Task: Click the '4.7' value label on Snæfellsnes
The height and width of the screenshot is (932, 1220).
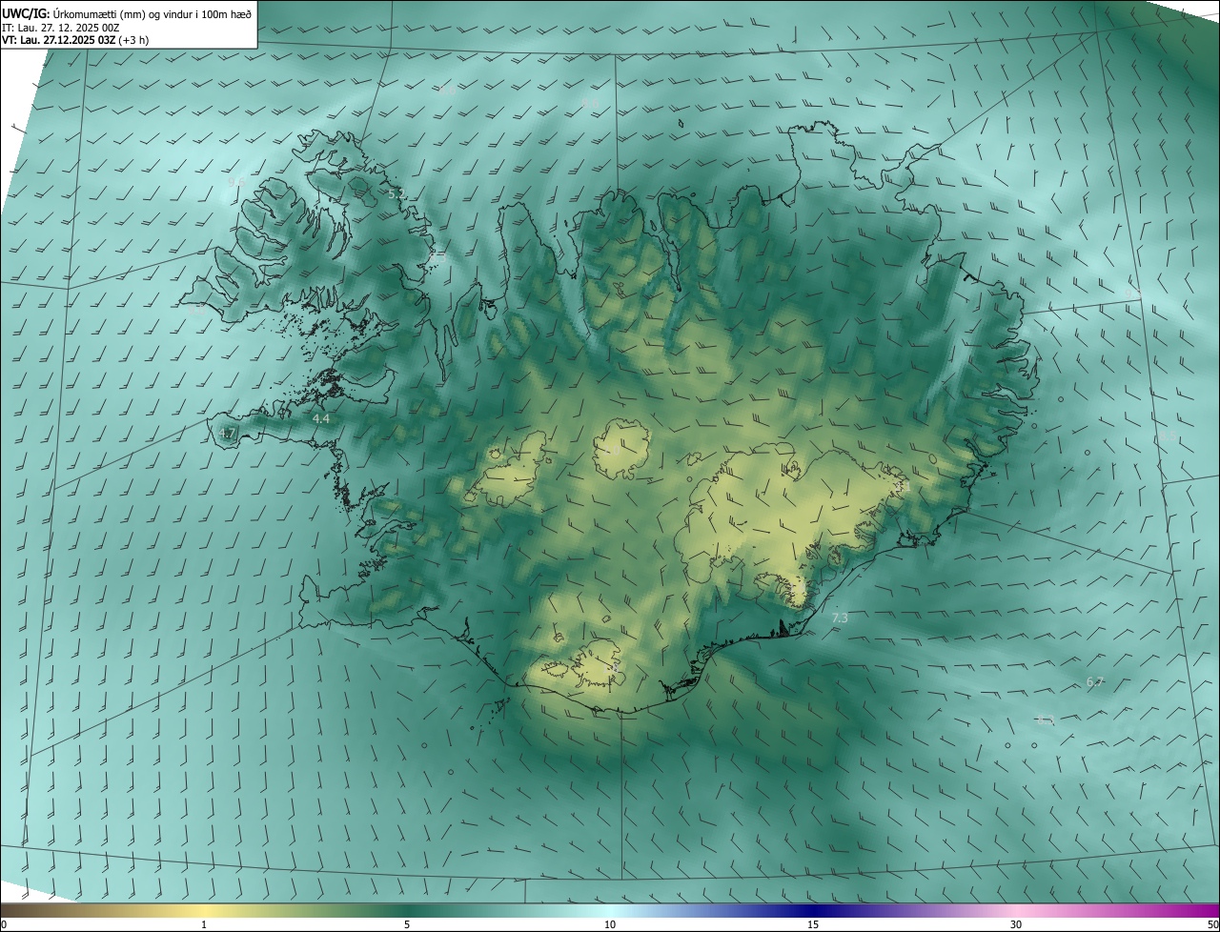Action: (x=227, y=433)
